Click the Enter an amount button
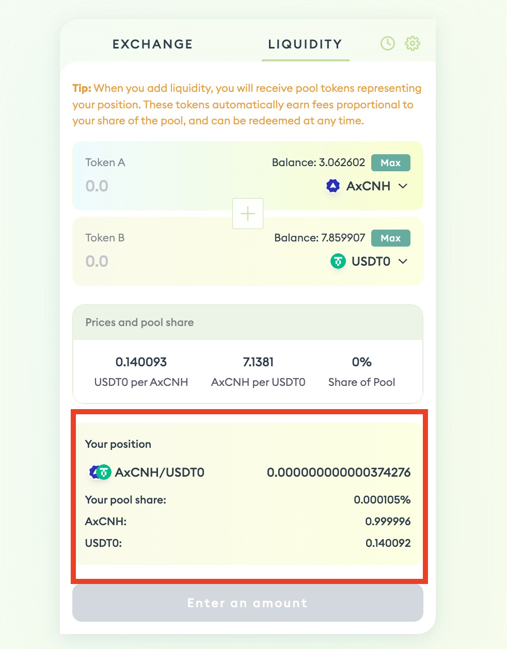 click(x=248, y=603)
